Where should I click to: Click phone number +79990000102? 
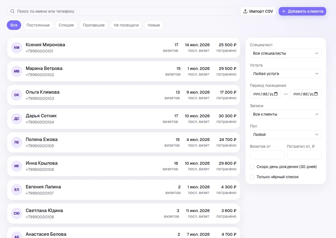click(x=40, y=75)
